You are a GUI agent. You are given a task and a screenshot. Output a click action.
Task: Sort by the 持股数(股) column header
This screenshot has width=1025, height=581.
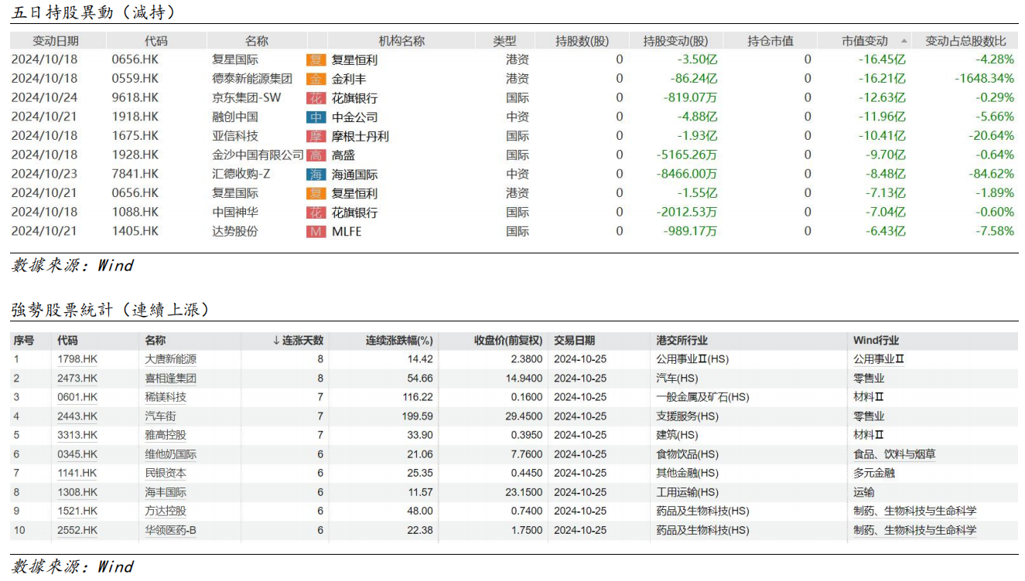coord(583,41)
